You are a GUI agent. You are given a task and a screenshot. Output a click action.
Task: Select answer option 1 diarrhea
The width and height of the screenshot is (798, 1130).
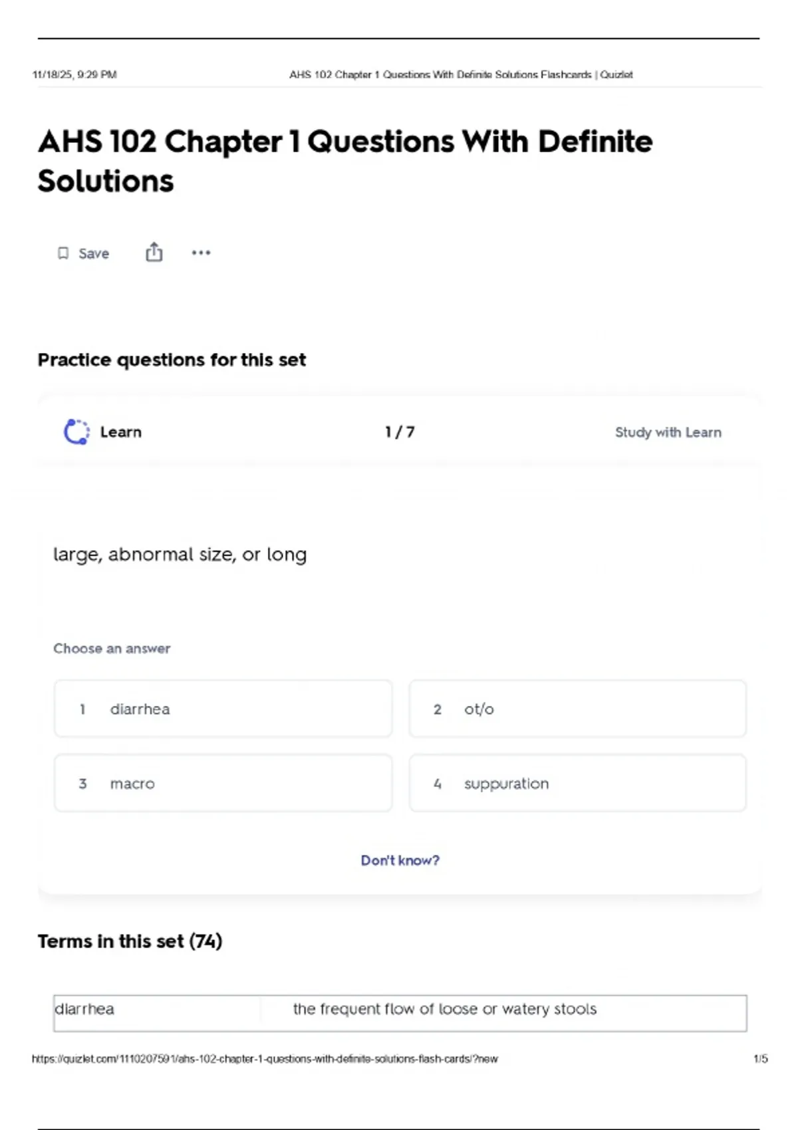[223, 709]
